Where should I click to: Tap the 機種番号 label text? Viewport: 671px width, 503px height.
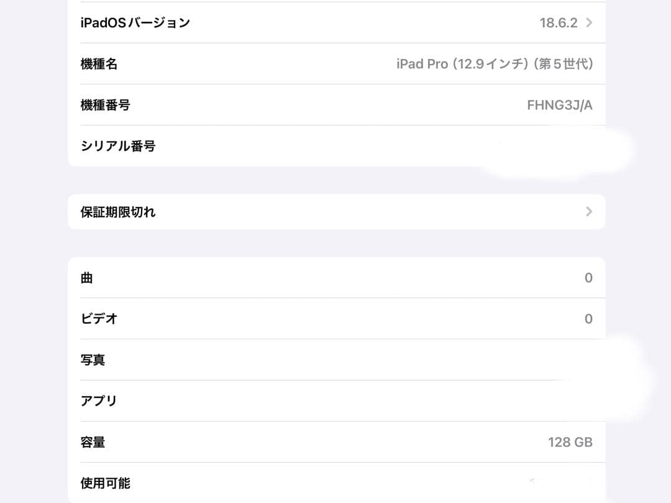click(105, 104)
